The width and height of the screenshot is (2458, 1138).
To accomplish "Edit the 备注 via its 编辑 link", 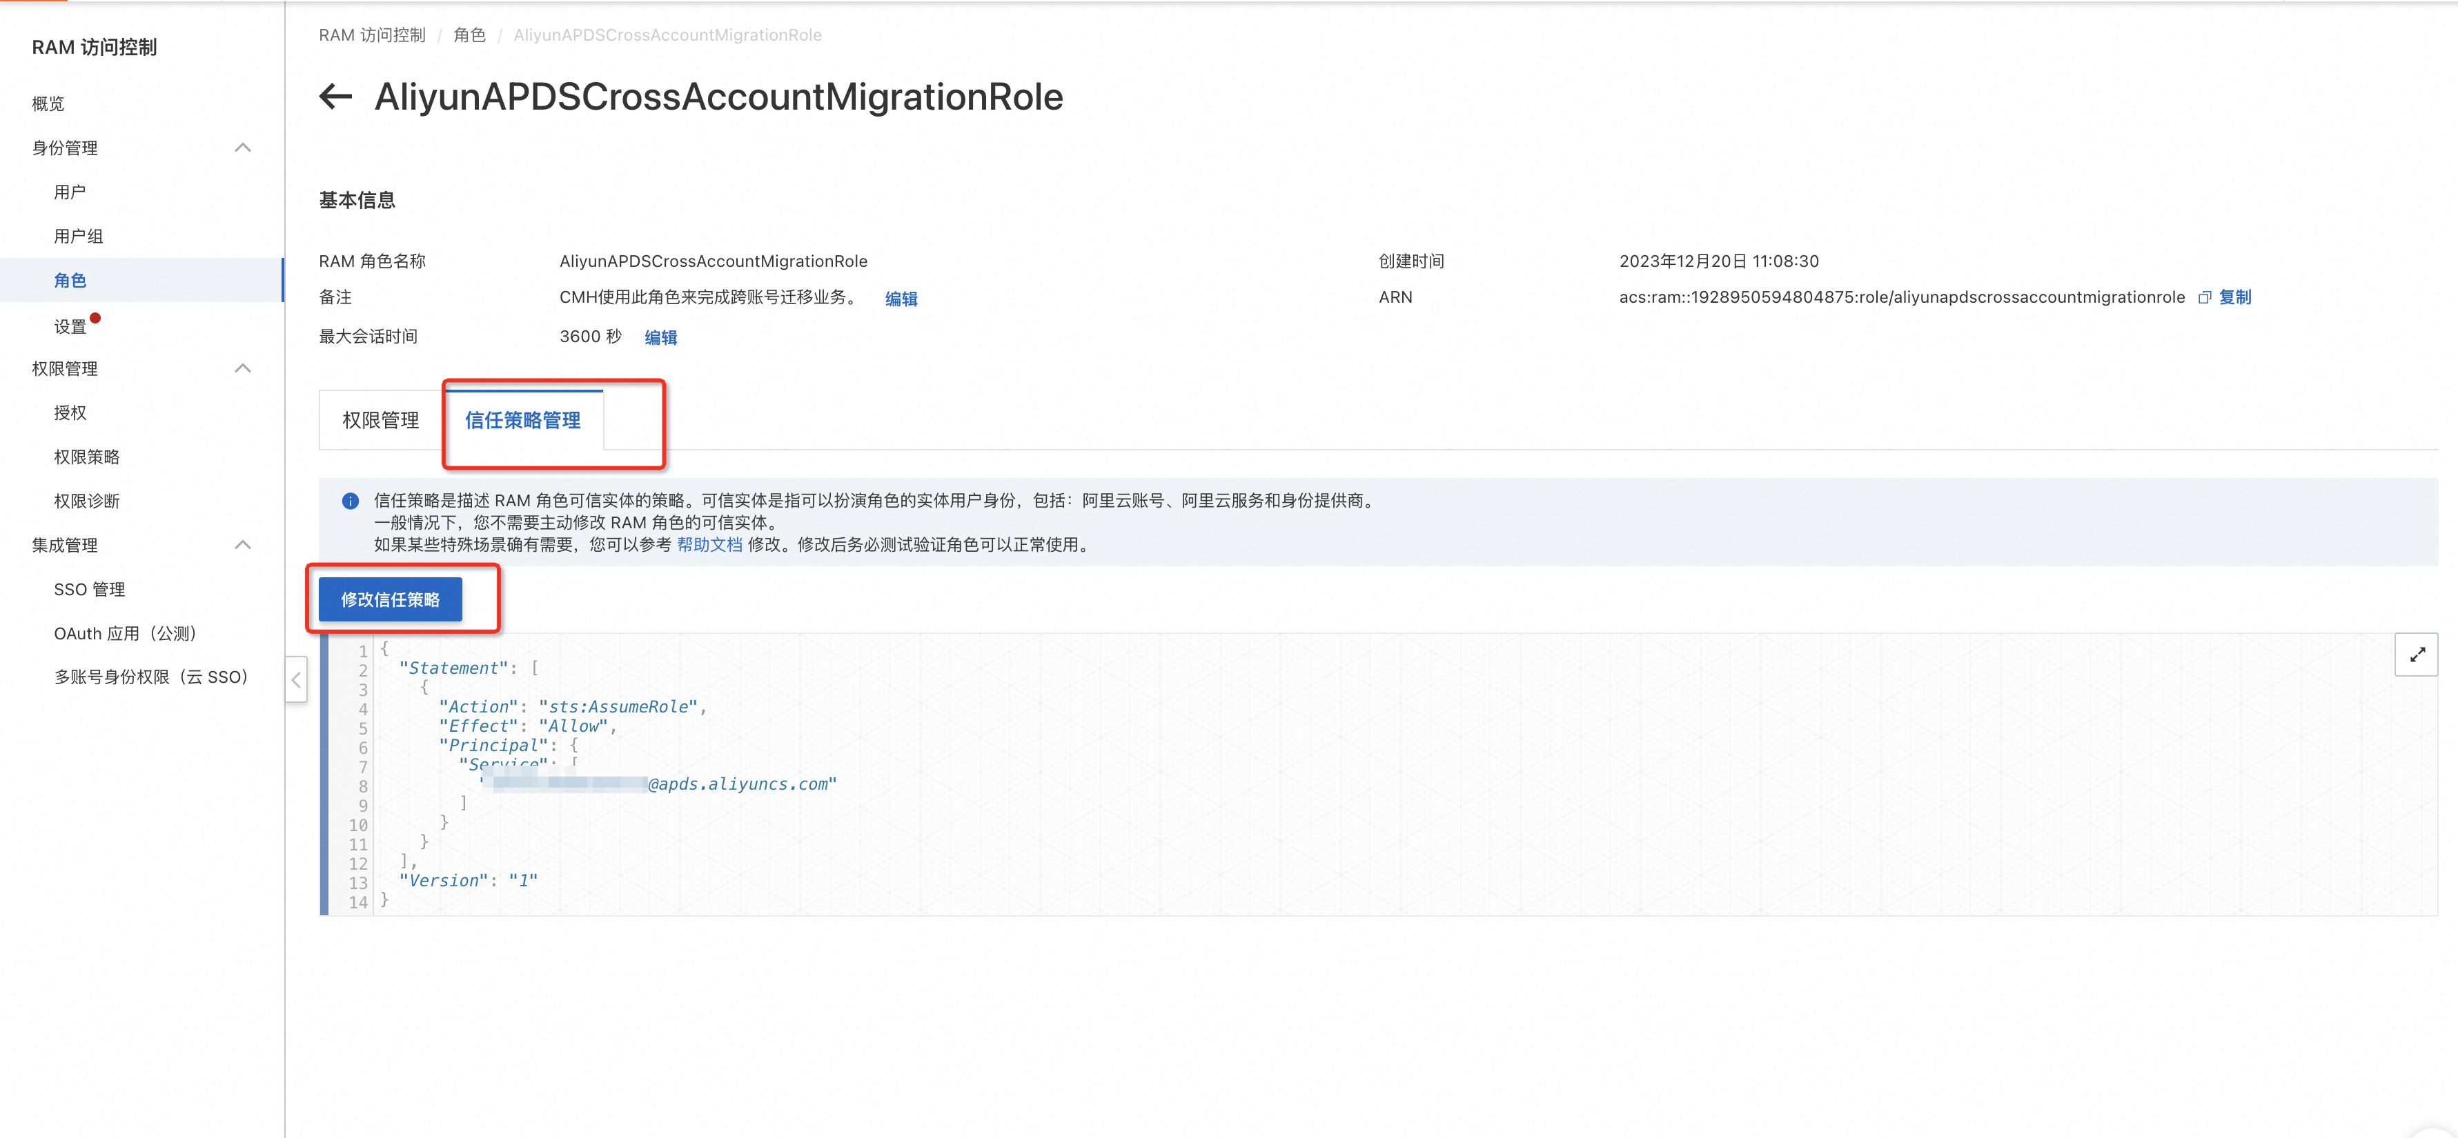I will point(901,299).
